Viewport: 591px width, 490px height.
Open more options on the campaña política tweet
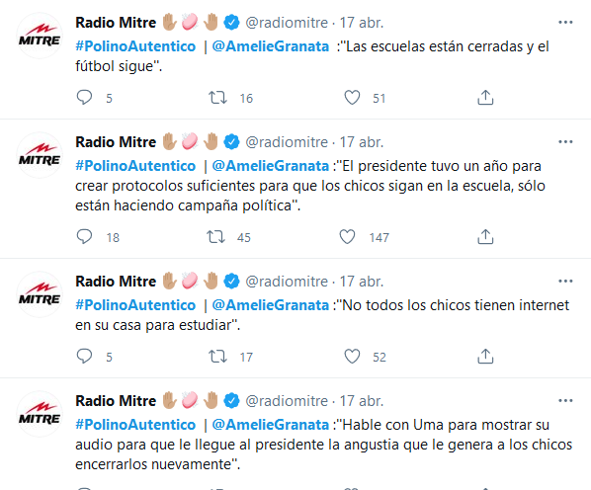[x=565, y=142]
